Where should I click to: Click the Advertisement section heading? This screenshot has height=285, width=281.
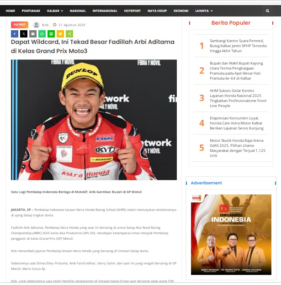(206, 183)
